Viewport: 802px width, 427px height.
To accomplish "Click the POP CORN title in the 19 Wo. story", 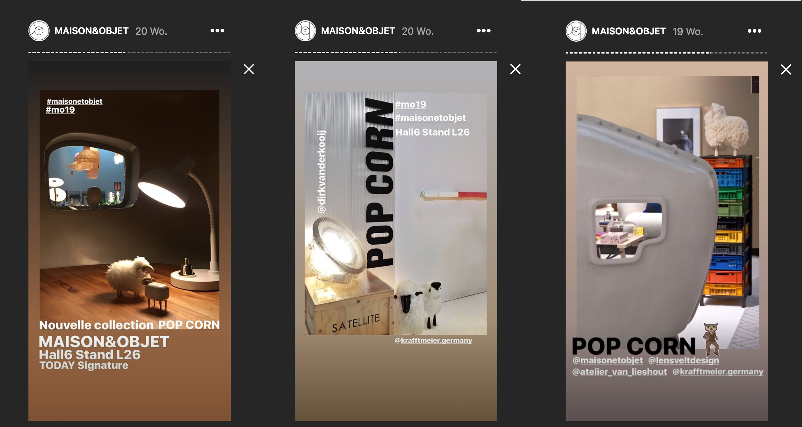I will 634,346.
